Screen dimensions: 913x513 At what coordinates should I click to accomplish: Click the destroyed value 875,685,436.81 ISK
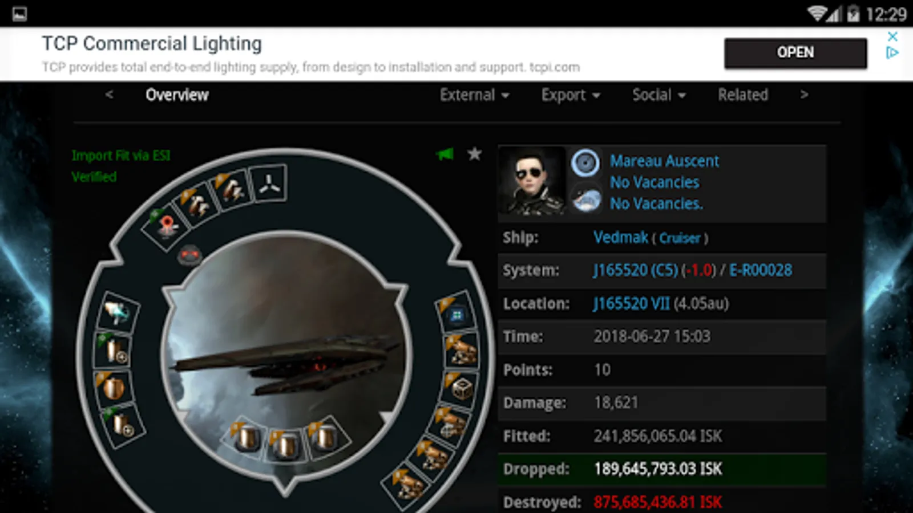658,502
